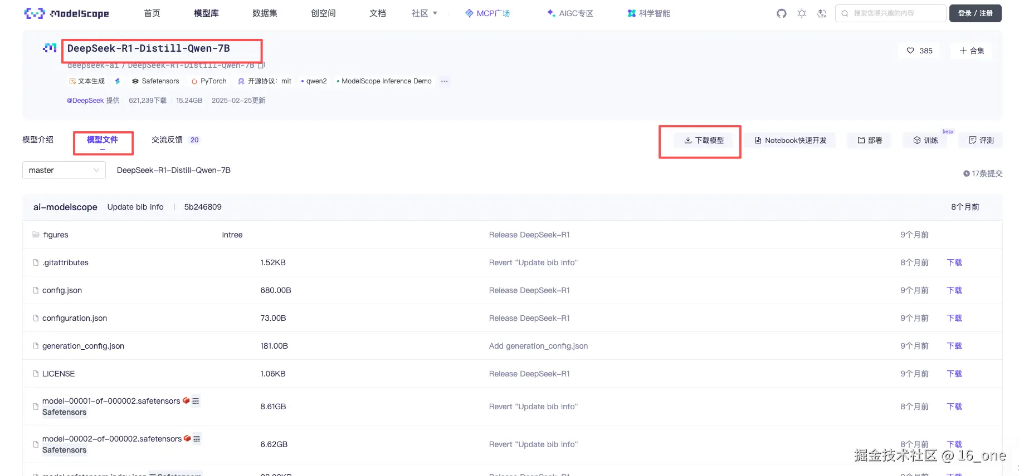1019x476 pixels.
Task: Click 开源协议: mit license tag
Action: [x=265, y=81]
